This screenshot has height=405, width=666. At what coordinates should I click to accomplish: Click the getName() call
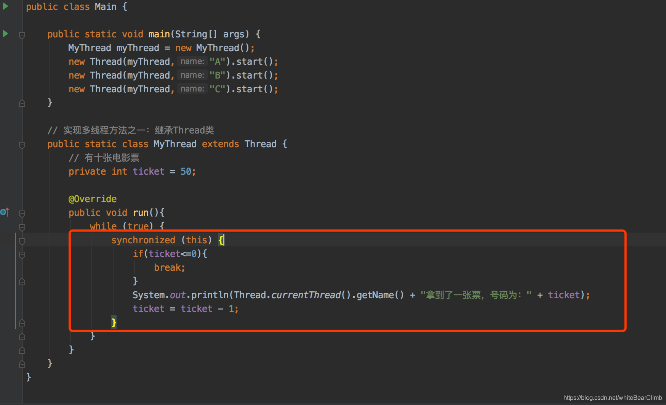pos(380,295)
